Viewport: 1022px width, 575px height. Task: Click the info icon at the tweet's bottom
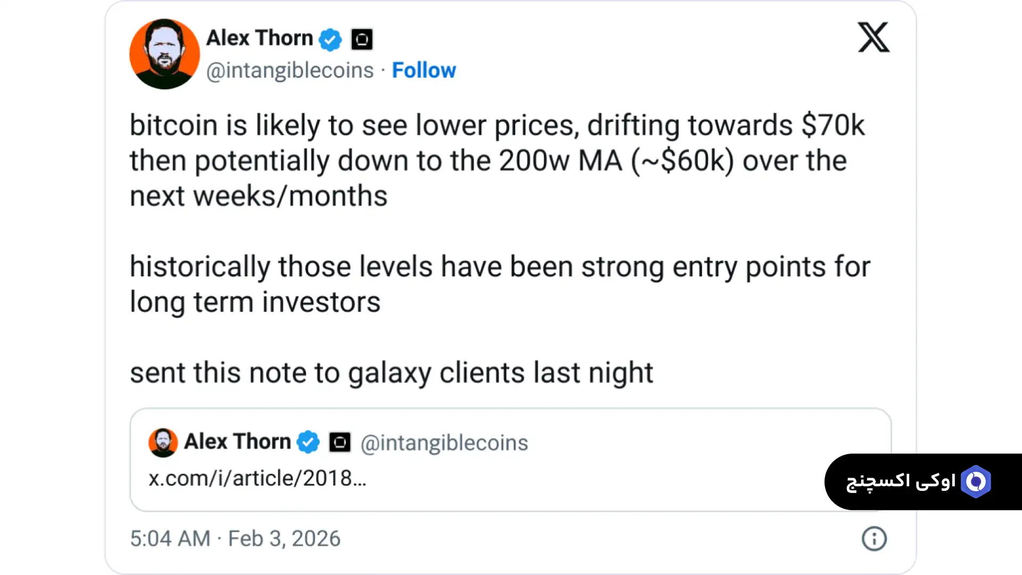(873, 539)
